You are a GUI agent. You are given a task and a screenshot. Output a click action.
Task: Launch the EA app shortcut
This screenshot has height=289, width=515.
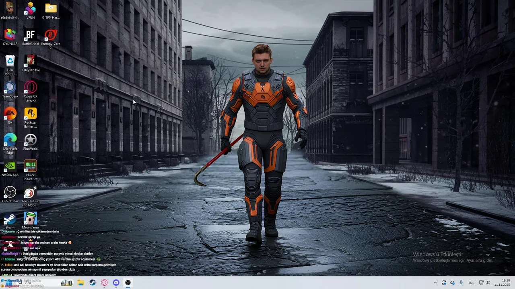(x=10, y=116)
